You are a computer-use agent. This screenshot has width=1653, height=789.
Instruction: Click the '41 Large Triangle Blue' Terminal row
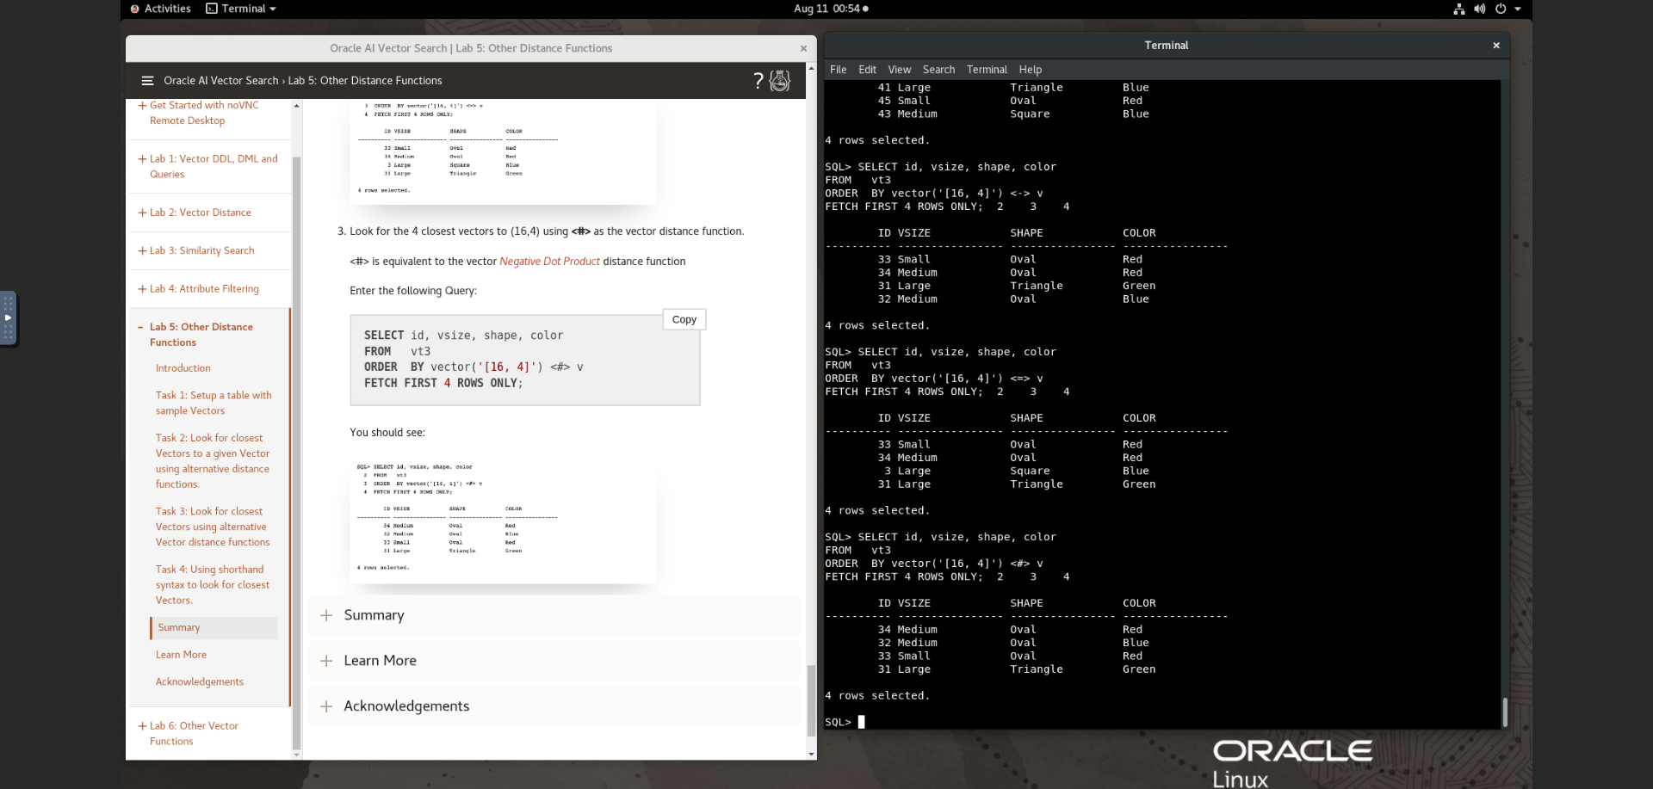coord(1013,88)
